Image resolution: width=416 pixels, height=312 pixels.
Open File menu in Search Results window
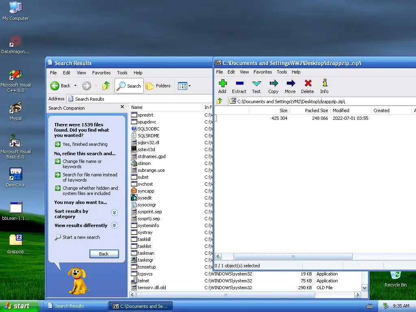click(x=53, y=72)
